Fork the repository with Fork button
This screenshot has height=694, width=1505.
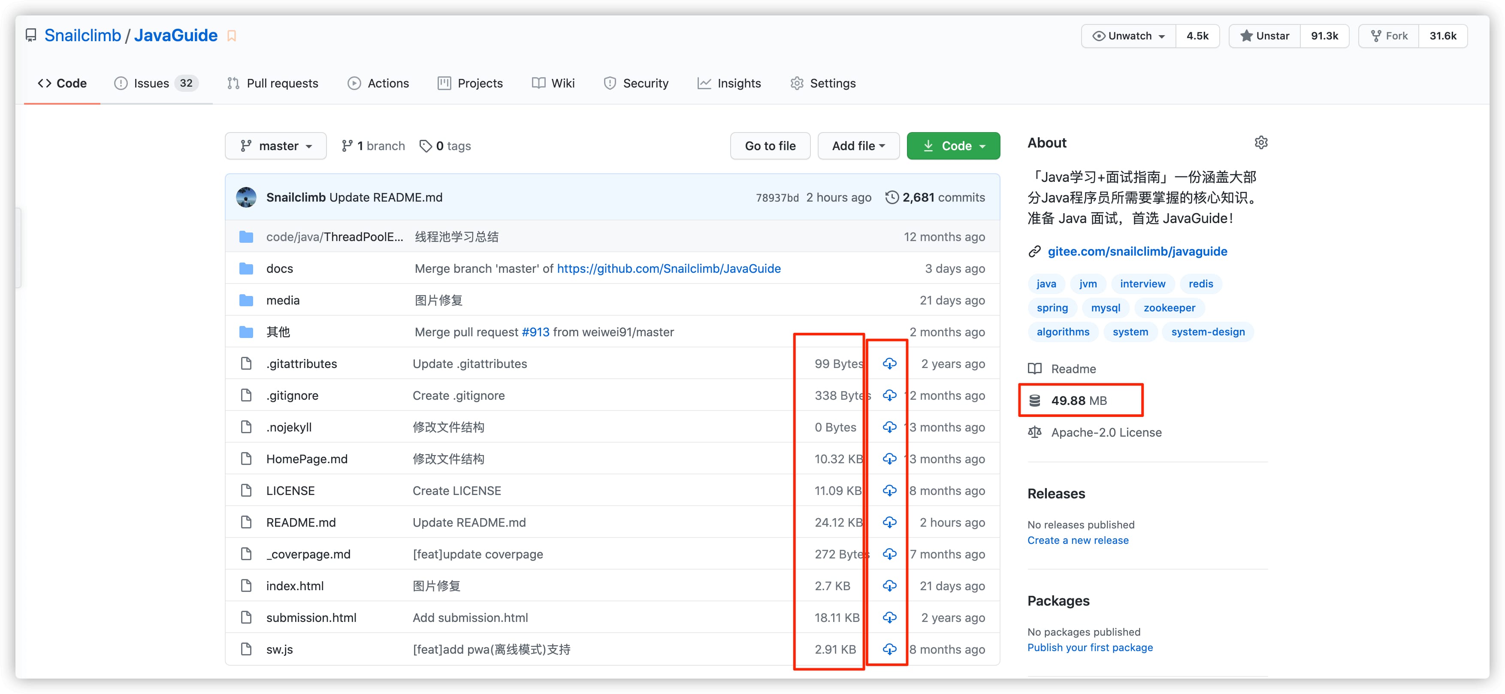pyautogui.click(x=1389, y=36)
